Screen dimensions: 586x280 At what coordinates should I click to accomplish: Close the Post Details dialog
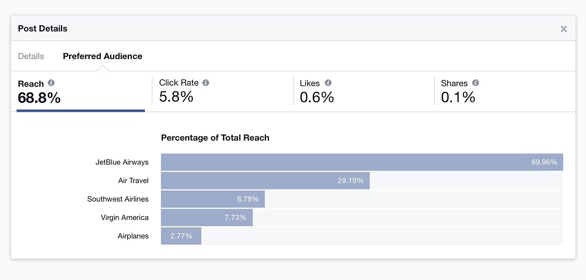click(x=564, y=29)
